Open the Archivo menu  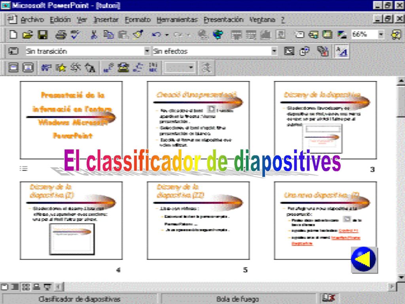tap(32, 19)
